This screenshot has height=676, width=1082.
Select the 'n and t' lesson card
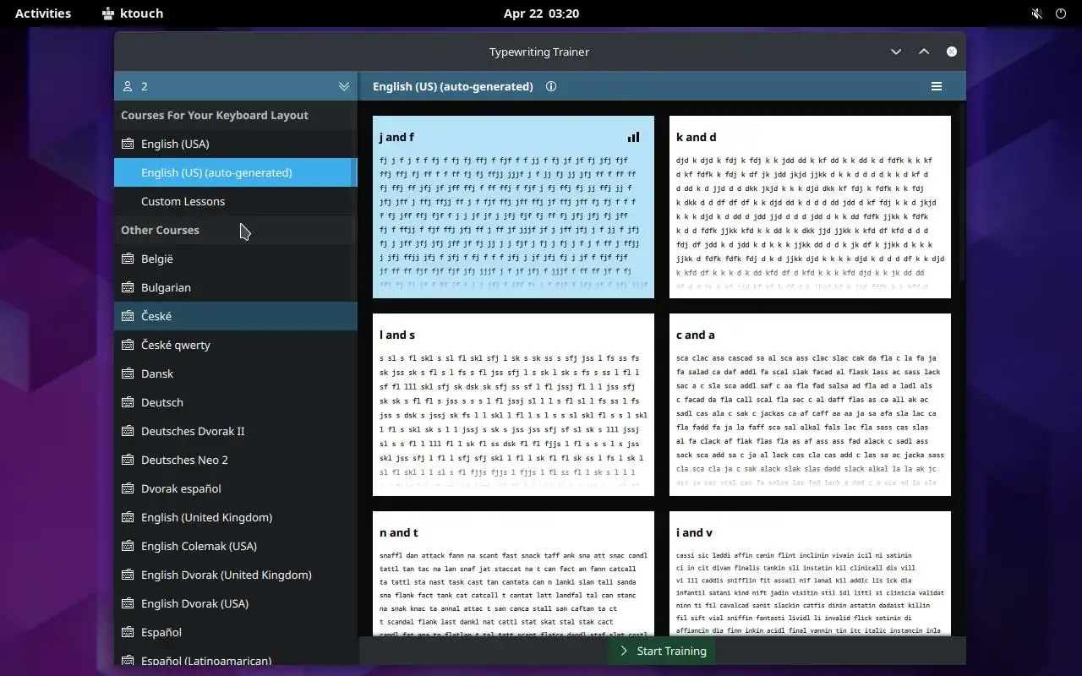tap(513, 574)
